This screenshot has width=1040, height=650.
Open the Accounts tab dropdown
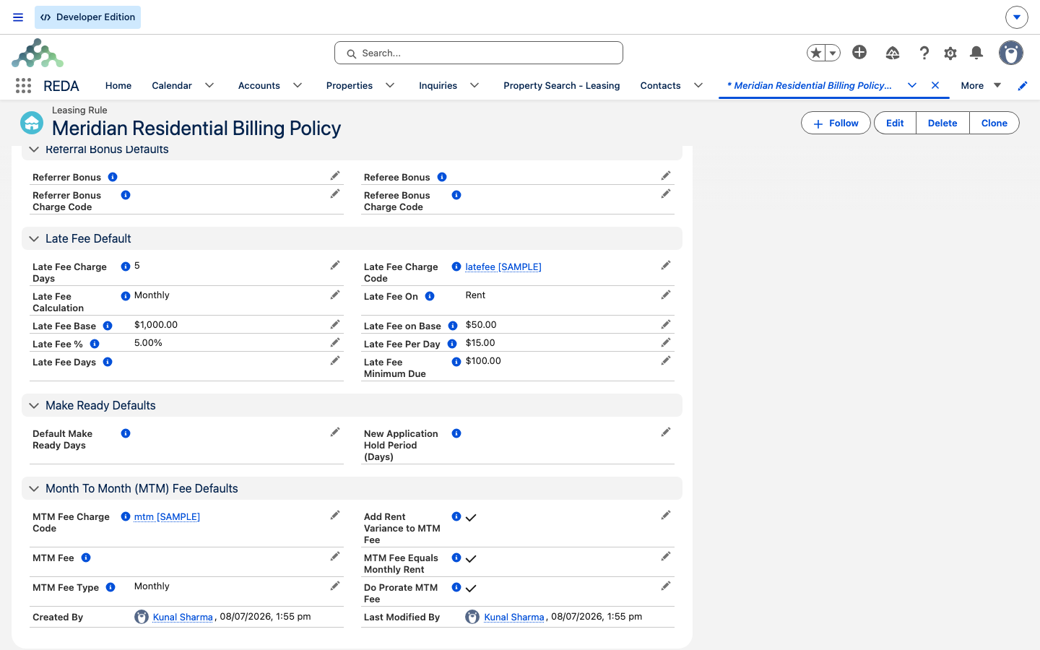298,85
